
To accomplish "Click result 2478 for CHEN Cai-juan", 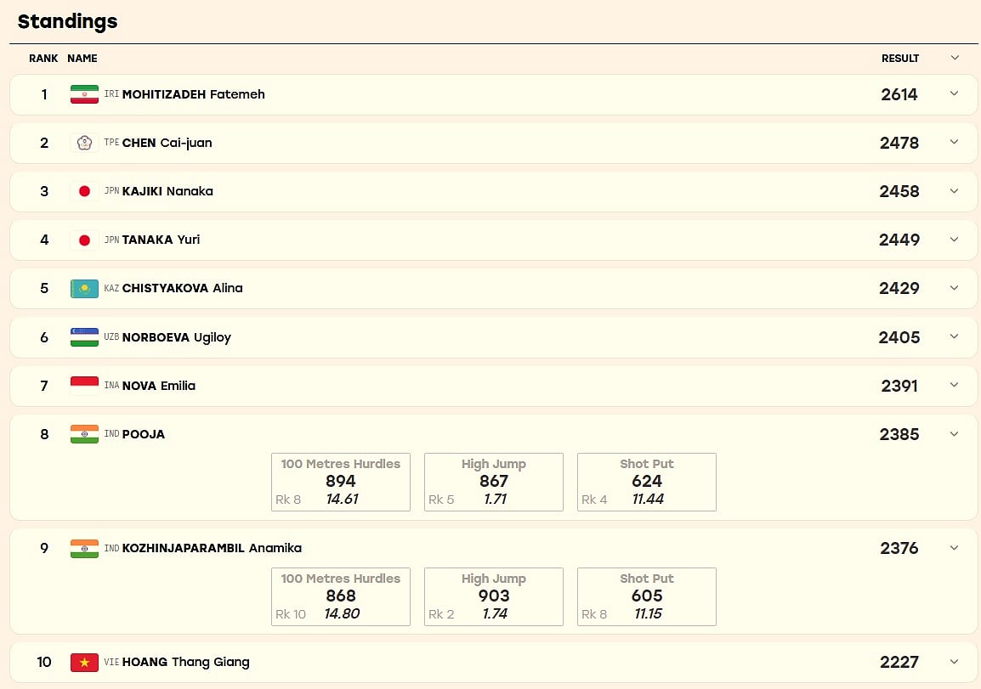I will 899,144.
